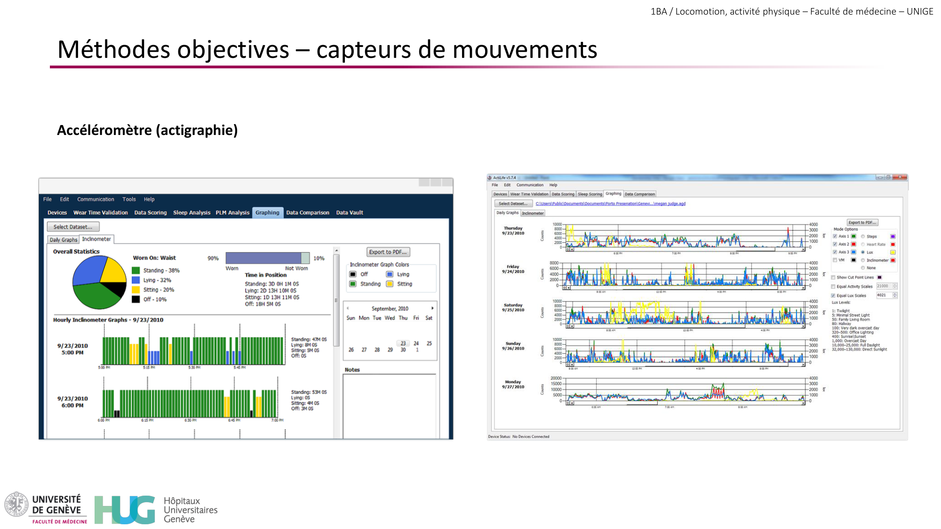Open the Communication menu
The width and height of the screenshot is (941, 529).
point(530,185)
